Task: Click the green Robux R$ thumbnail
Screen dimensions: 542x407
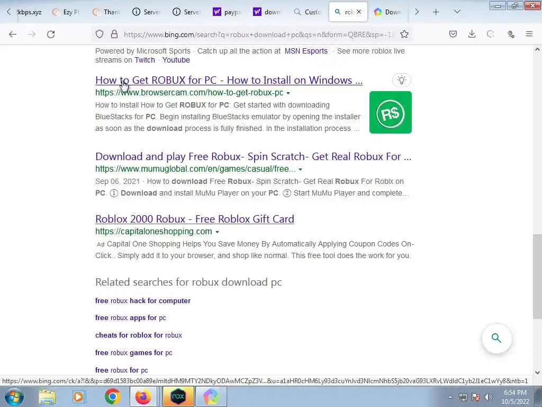Action: pyautogui.click(x=390, y=112)
